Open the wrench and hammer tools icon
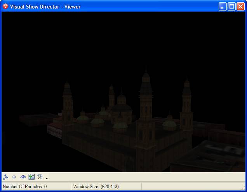247x192 pixels. coord(40,177)
